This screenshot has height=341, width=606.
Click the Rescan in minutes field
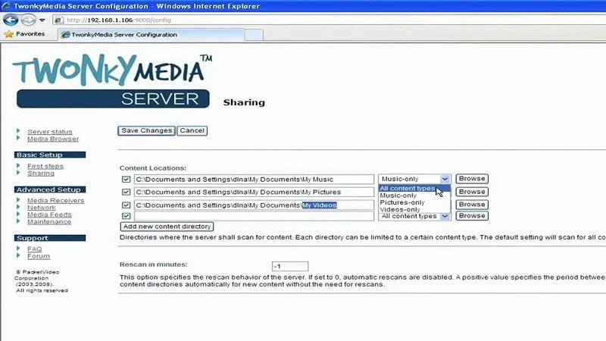point(290,267)
